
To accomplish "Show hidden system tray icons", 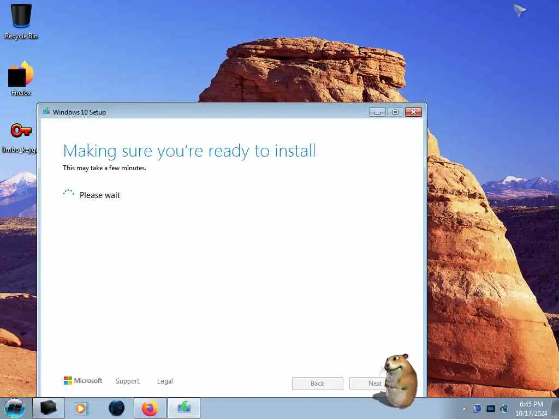I will click(x=464, y=409).
